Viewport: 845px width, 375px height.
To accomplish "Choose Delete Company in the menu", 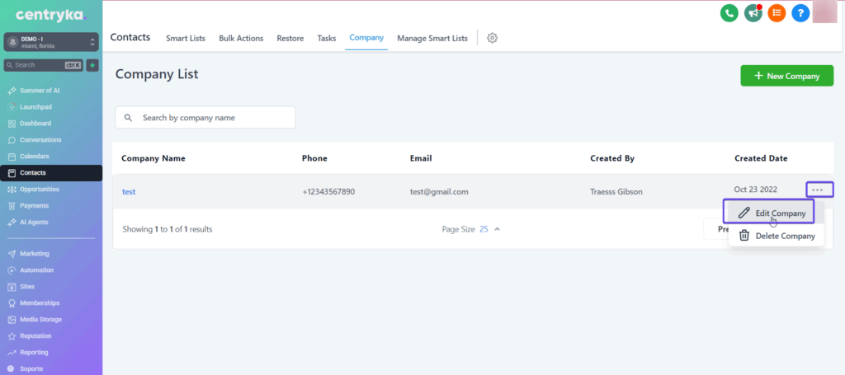I will (x=777, y=236).
